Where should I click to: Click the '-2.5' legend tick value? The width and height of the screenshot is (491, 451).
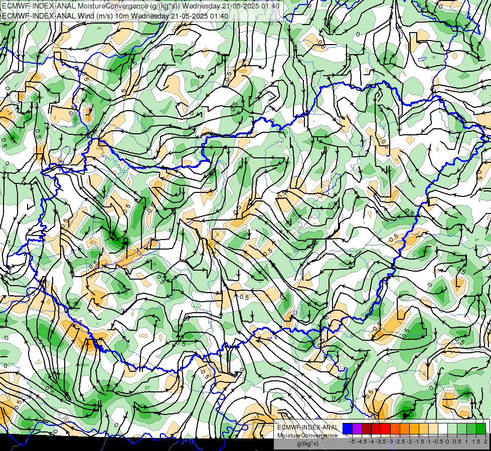pos(400,441)
